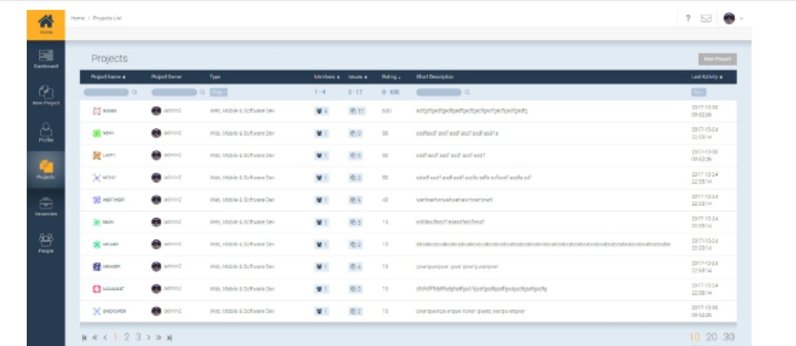Sort by Members column header
796x346 pixels.
(x=327, y=77)
